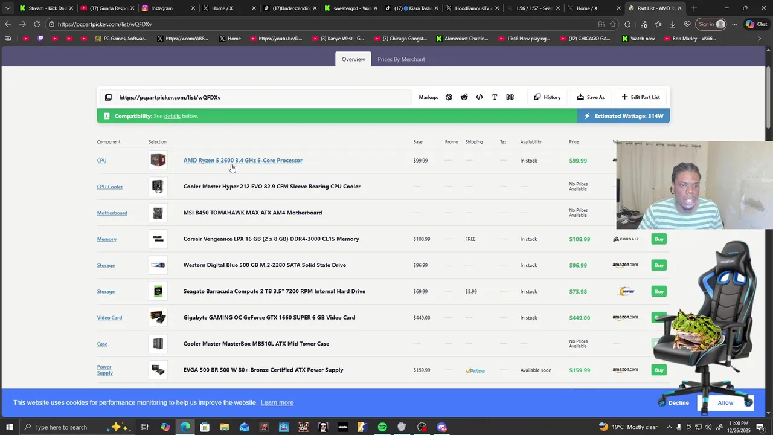The height and width of the screenshot is (435, 773).
Task: Go back using the browser back arrow
Action: (8, 24)
